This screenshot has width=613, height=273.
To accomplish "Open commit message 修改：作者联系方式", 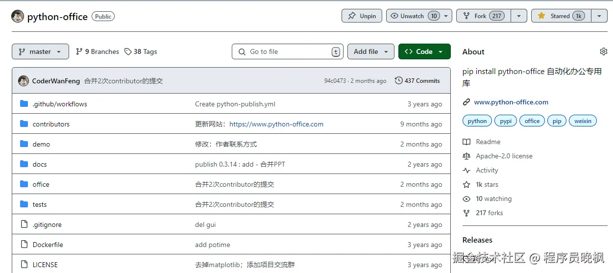I will pyautogui.click(x=226, y=144).
